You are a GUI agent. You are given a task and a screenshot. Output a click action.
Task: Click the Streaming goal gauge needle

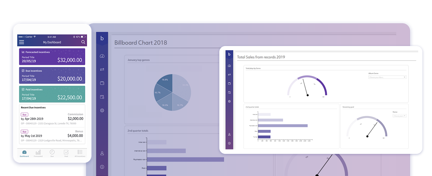[x=372, y=129]
